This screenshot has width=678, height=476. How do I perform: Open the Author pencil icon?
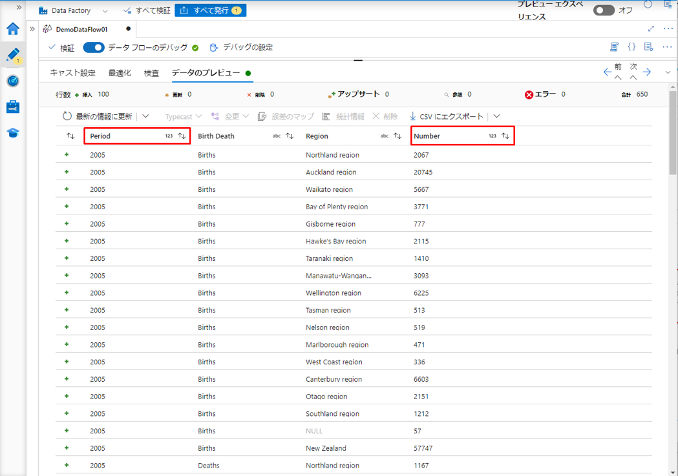[13, 56]
